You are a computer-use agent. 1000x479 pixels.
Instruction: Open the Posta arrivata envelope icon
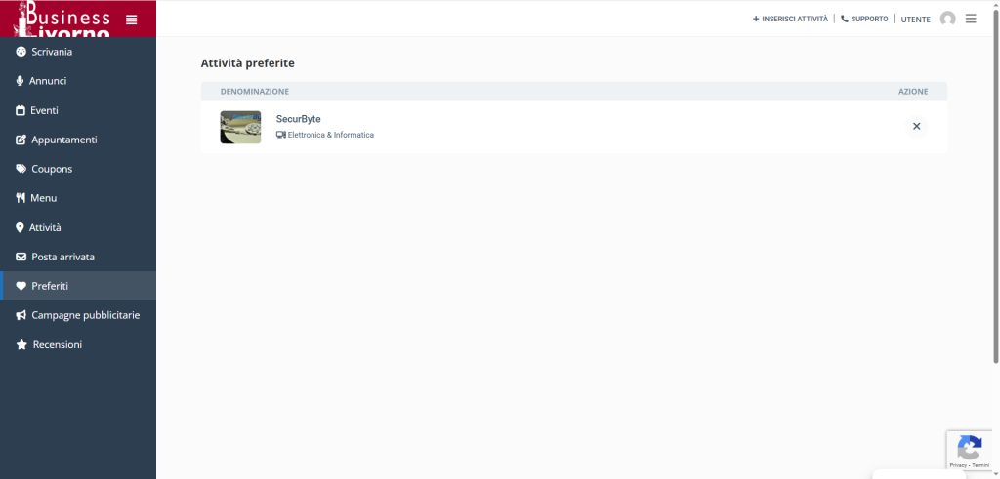tap(21, 257)
